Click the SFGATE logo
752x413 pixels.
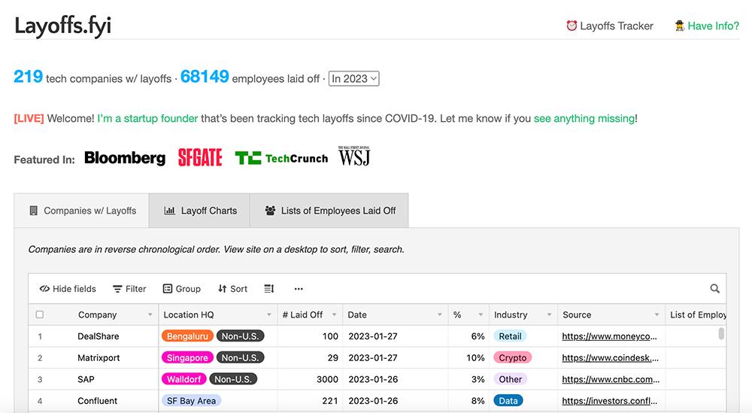200,157
